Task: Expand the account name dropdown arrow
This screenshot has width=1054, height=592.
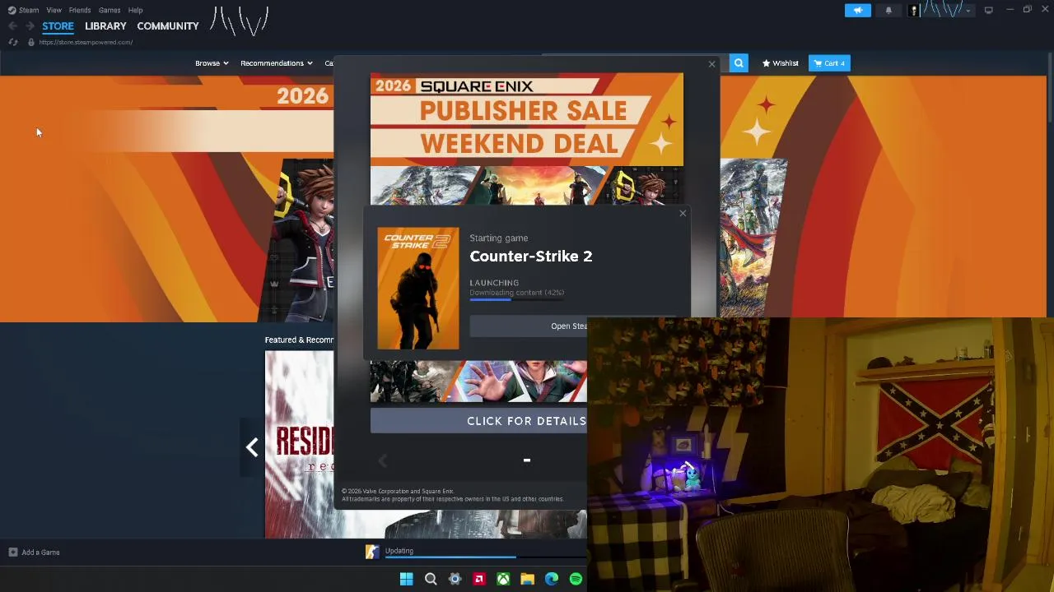Action: (968, 11)
